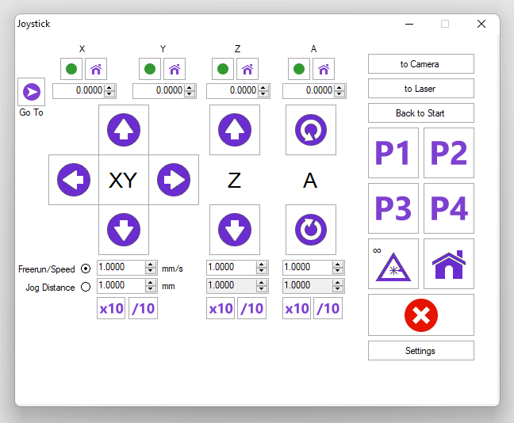
Task: Open the Settings button
Action: pos(420,351)
